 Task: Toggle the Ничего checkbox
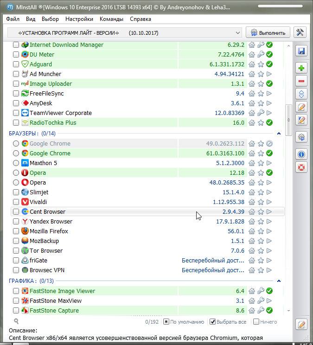pyautogui.click(x=256, y=322)
